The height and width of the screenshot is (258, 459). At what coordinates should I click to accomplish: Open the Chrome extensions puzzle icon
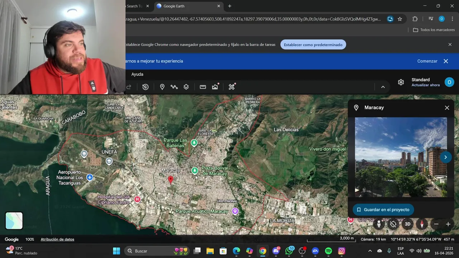pos(415,19)
